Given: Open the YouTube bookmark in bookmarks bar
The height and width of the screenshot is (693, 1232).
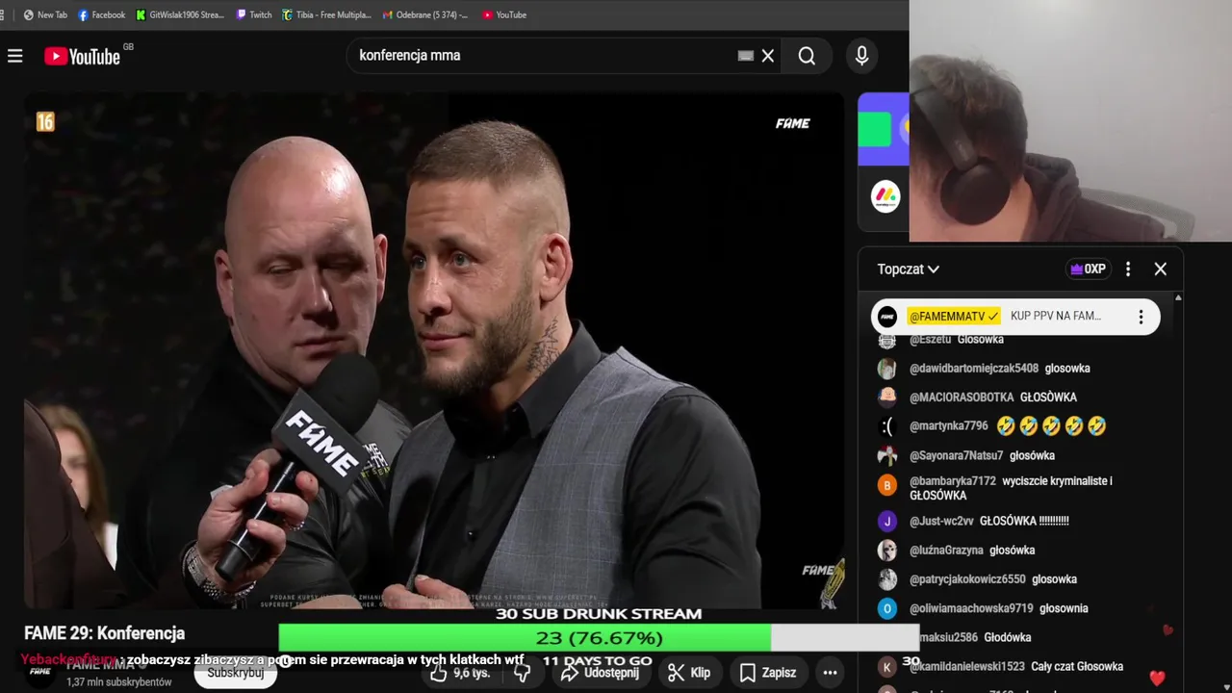Looking at the screenshot, I should [504, 14].
